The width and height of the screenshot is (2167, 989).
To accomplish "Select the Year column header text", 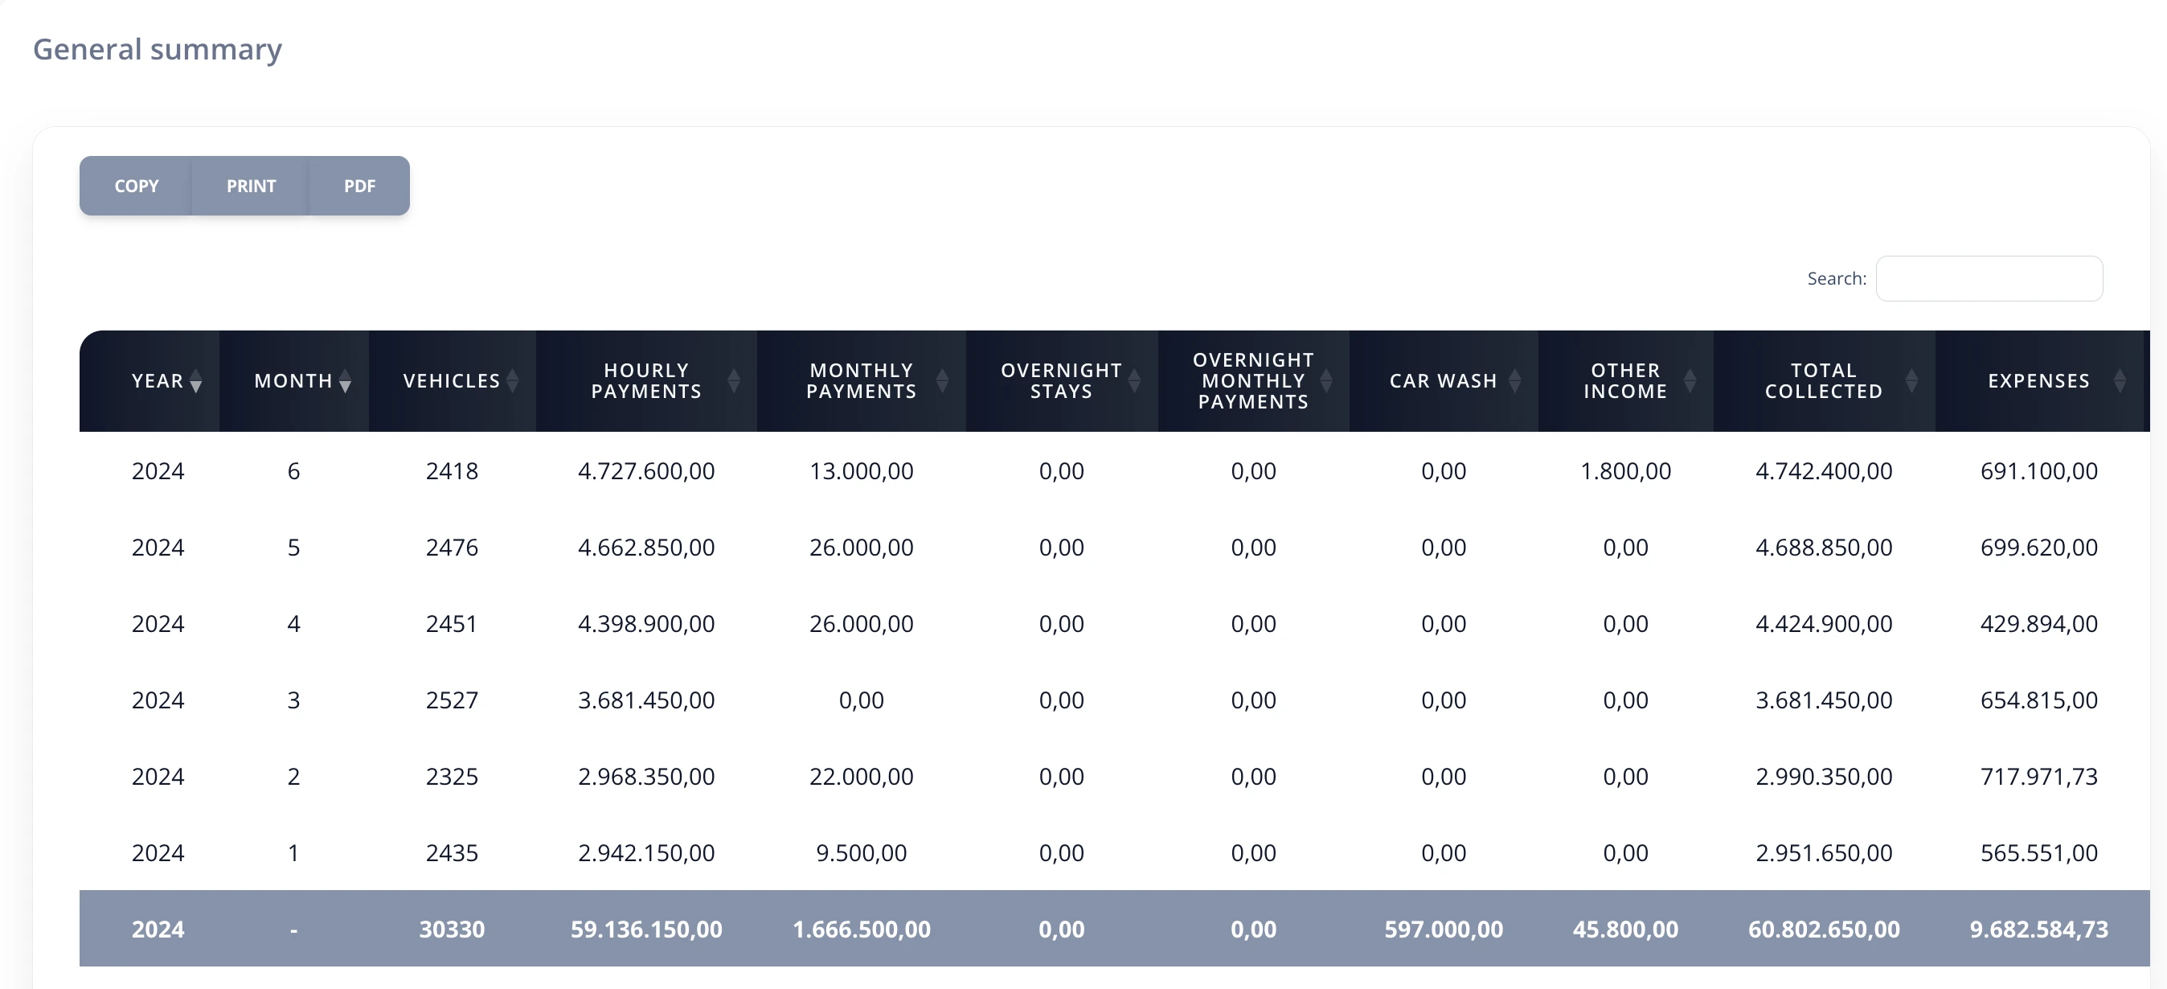I will tap(158, 381).
